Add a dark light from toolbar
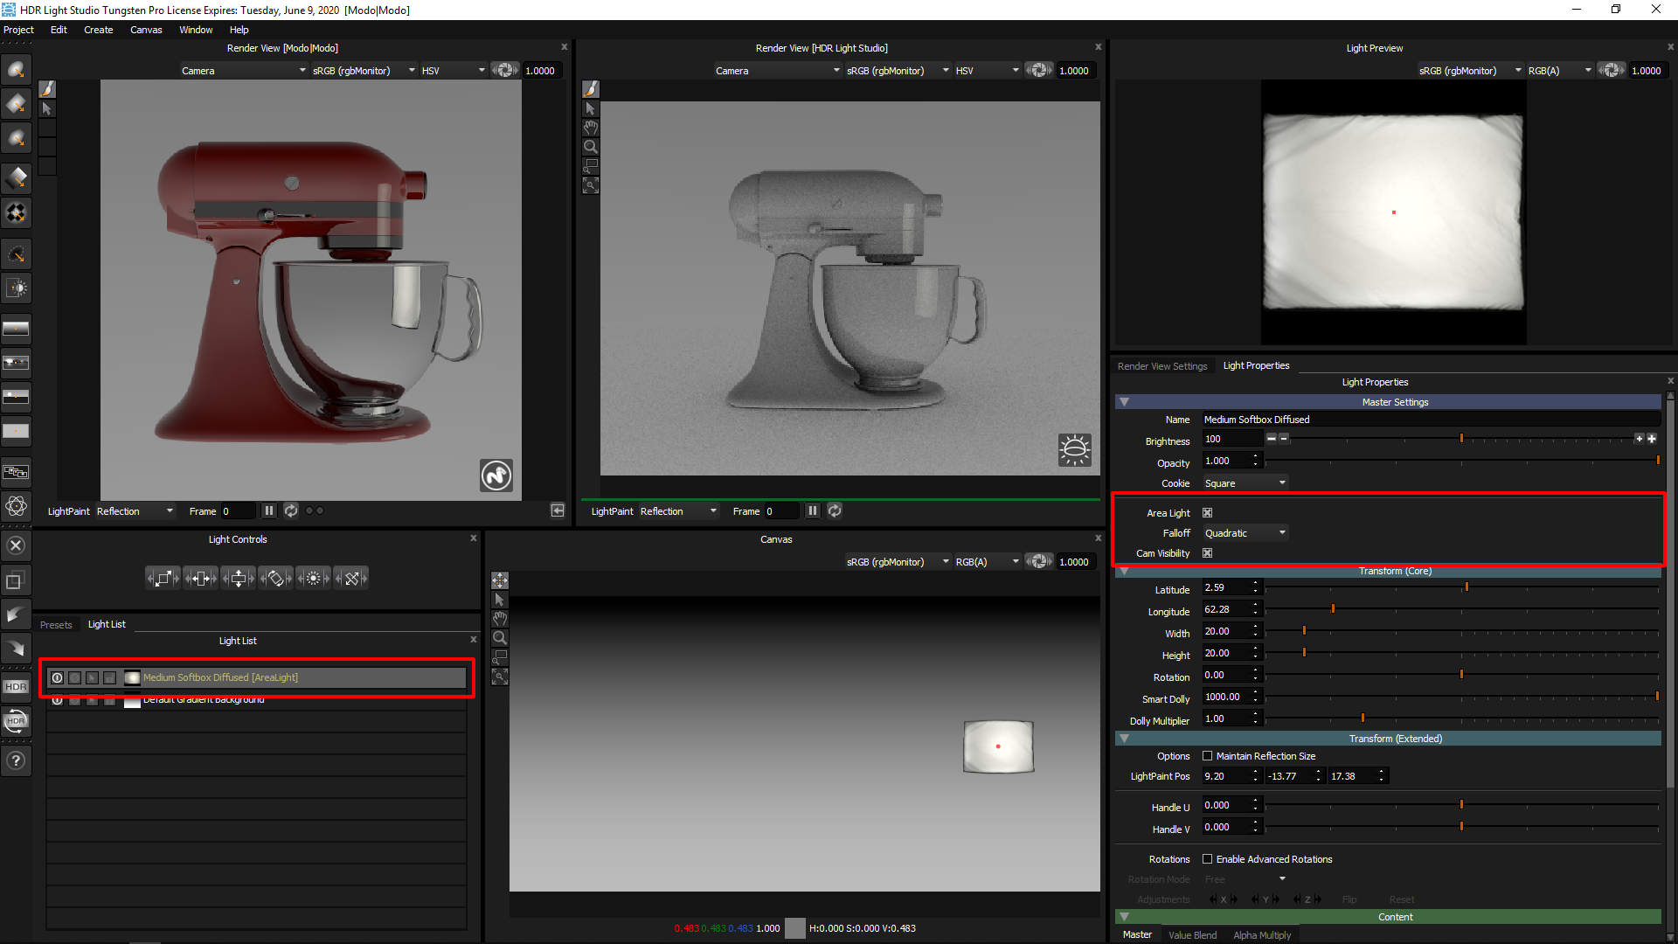This screenshot has height=944, width=1678. pyautogui.click(x=16, y=253)
